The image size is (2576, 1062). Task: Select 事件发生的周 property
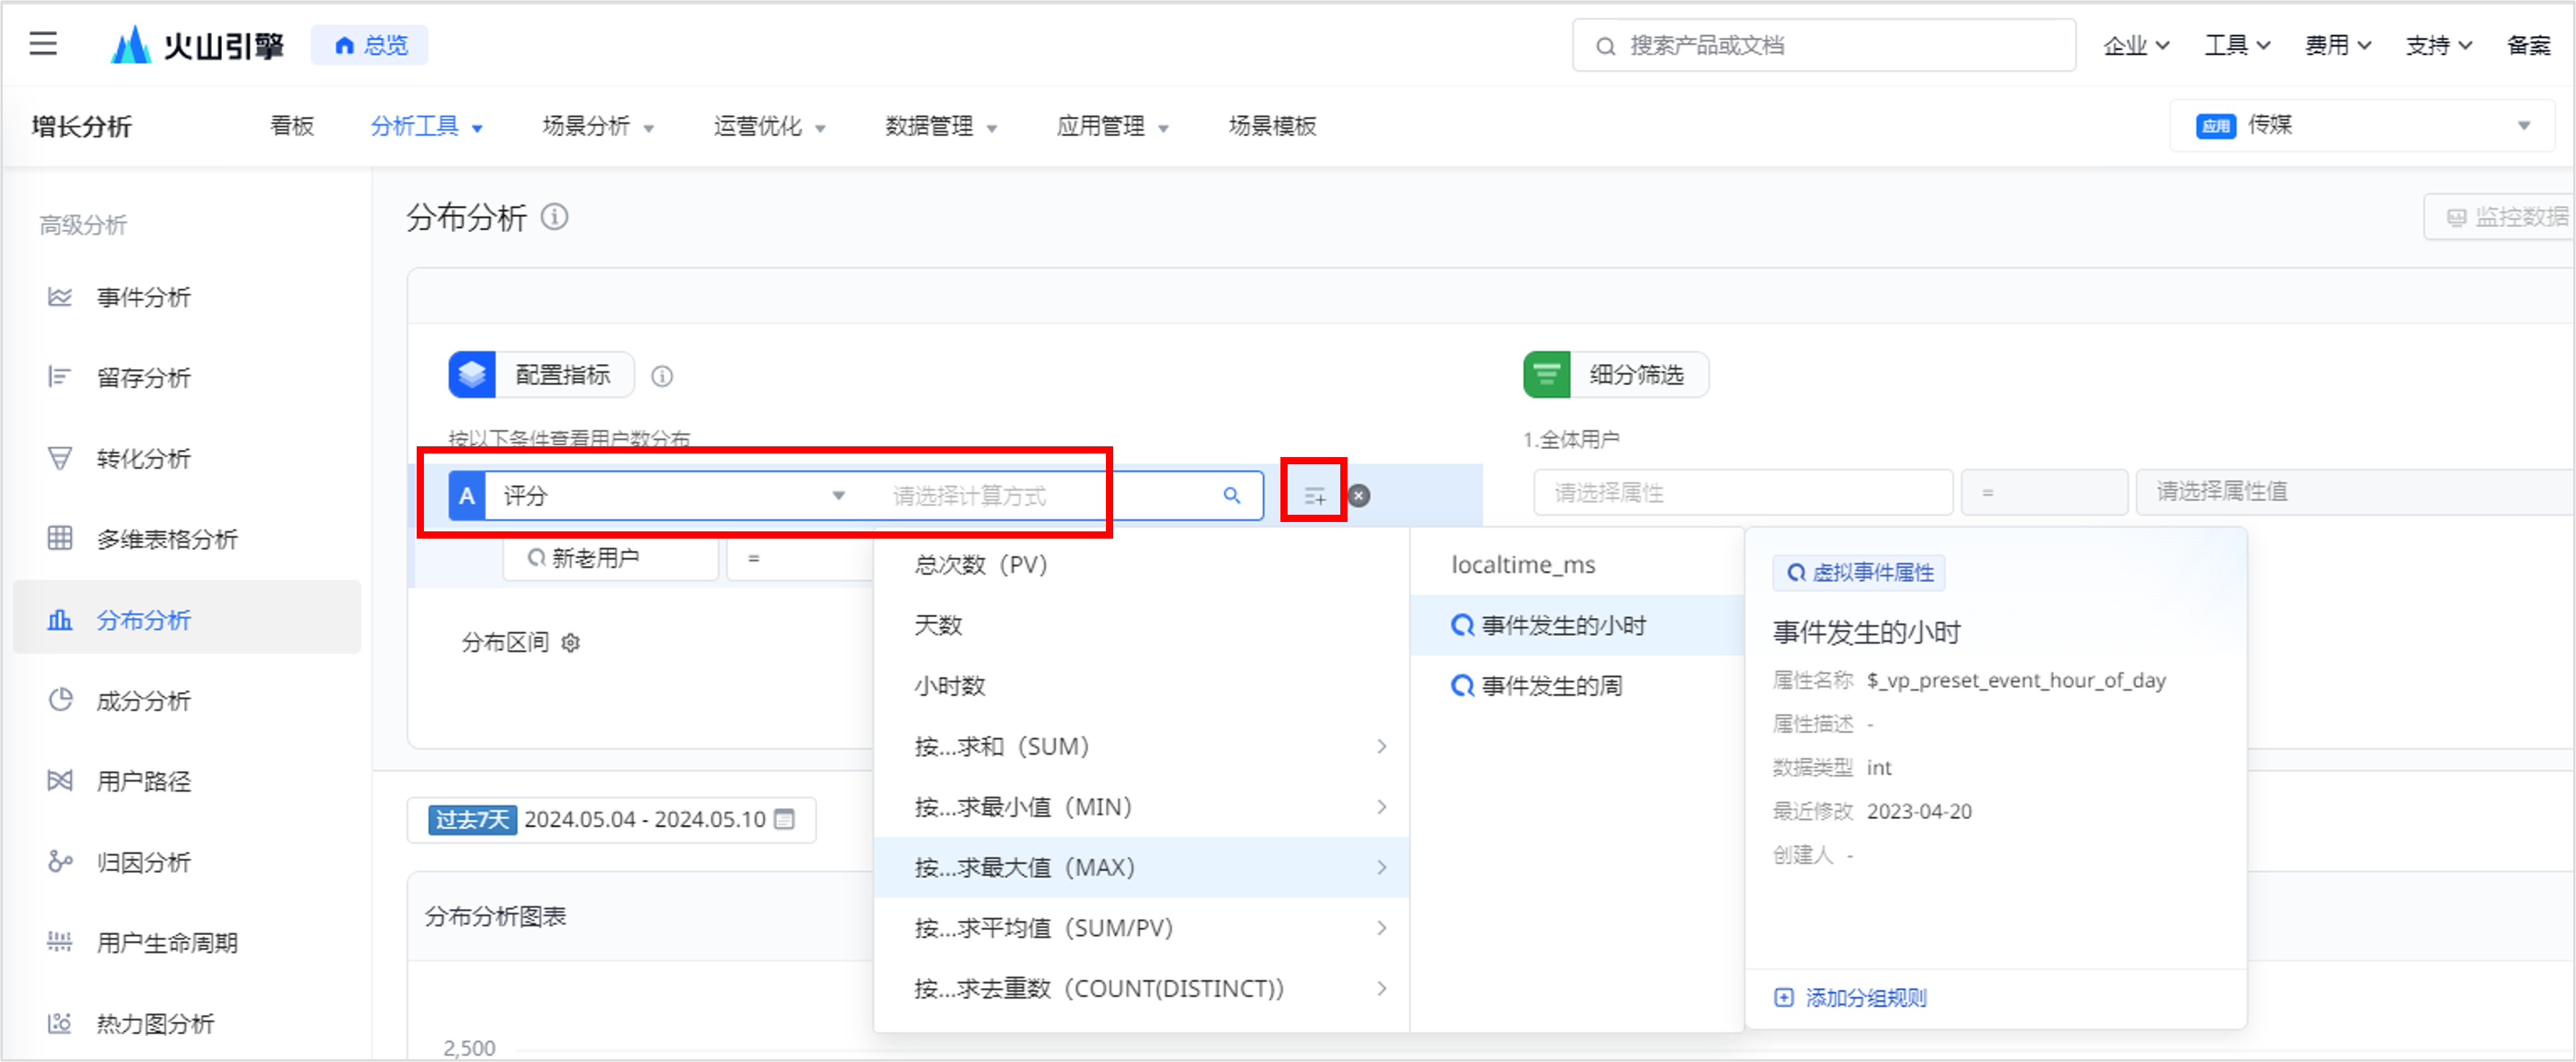[x=1578, y=686]
